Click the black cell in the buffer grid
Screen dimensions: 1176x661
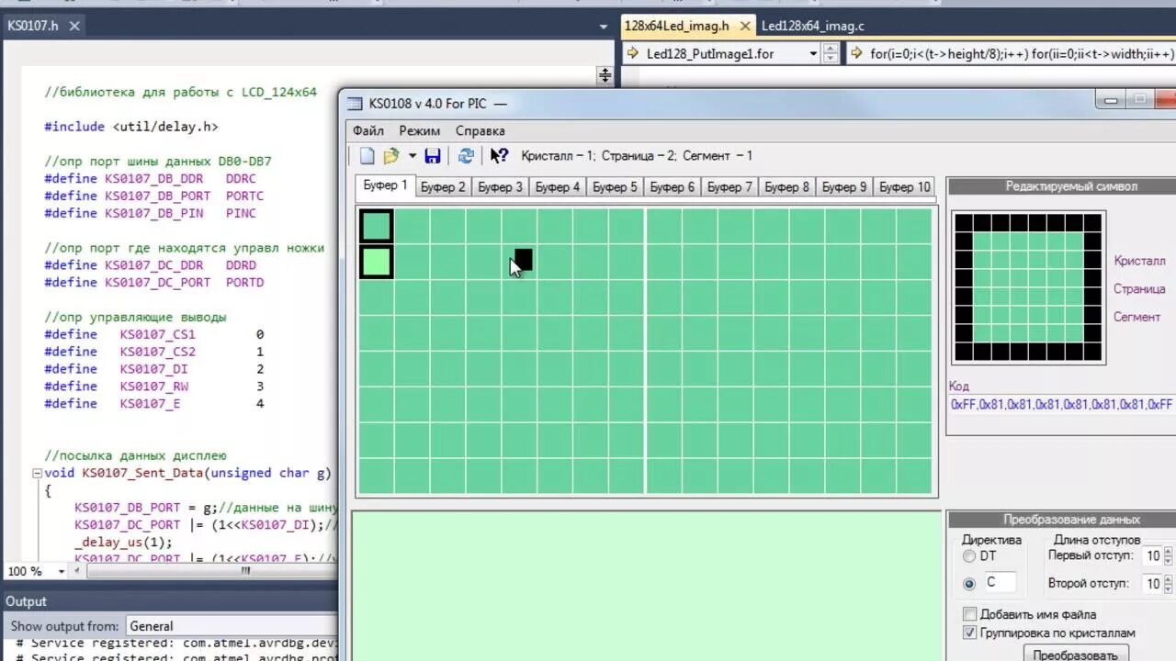pos(524,261)
